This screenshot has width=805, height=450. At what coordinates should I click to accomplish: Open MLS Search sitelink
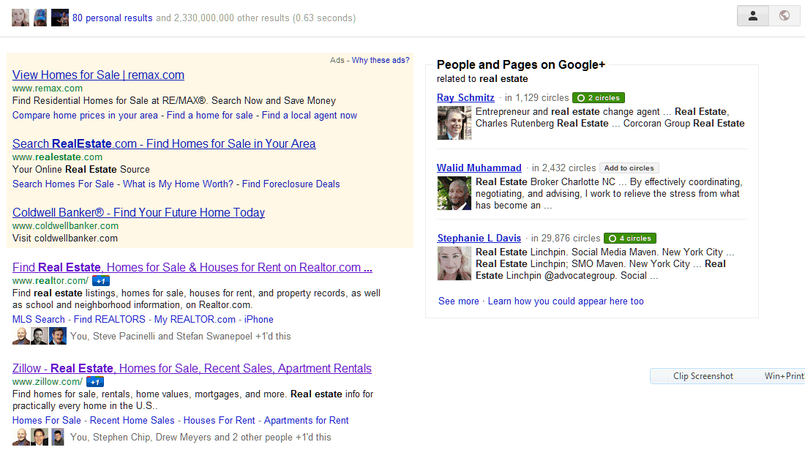pyautogui.click(x=39, y=319)
